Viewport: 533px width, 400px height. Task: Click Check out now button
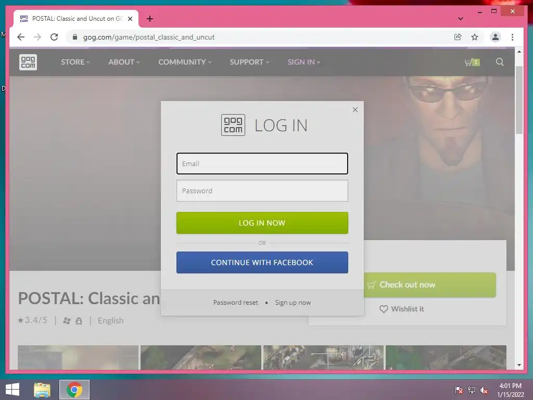click(429, 285)
